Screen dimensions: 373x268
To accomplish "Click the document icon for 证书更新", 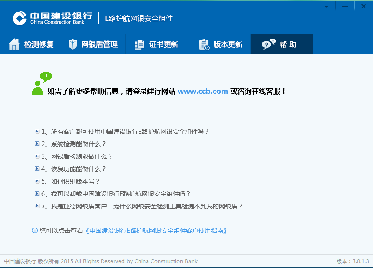I will tap(139, 45).
